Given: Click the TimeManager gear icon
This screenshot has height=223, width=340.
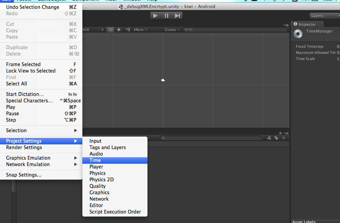Looking at the screenshot, I should (x=298, y=34).
